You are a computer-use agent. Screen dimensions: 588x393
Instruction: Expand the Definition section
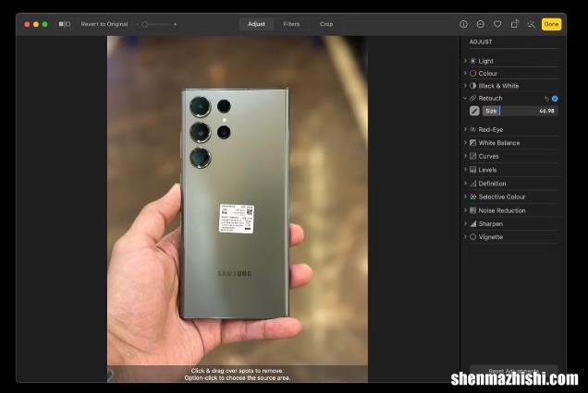pyautogui.click(x=465, y=184)
